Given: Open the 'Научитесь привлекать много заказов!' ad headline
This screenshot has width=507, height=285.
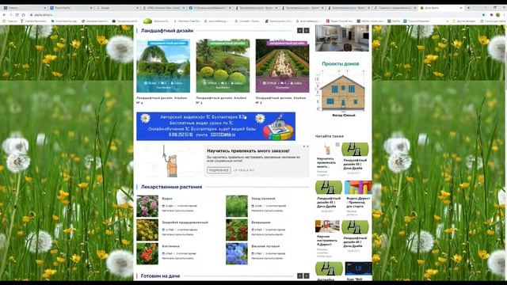Looking at the screenshot, I should point(248,151).
